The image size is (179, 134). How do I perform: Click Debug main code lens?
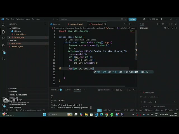point(91,40)
